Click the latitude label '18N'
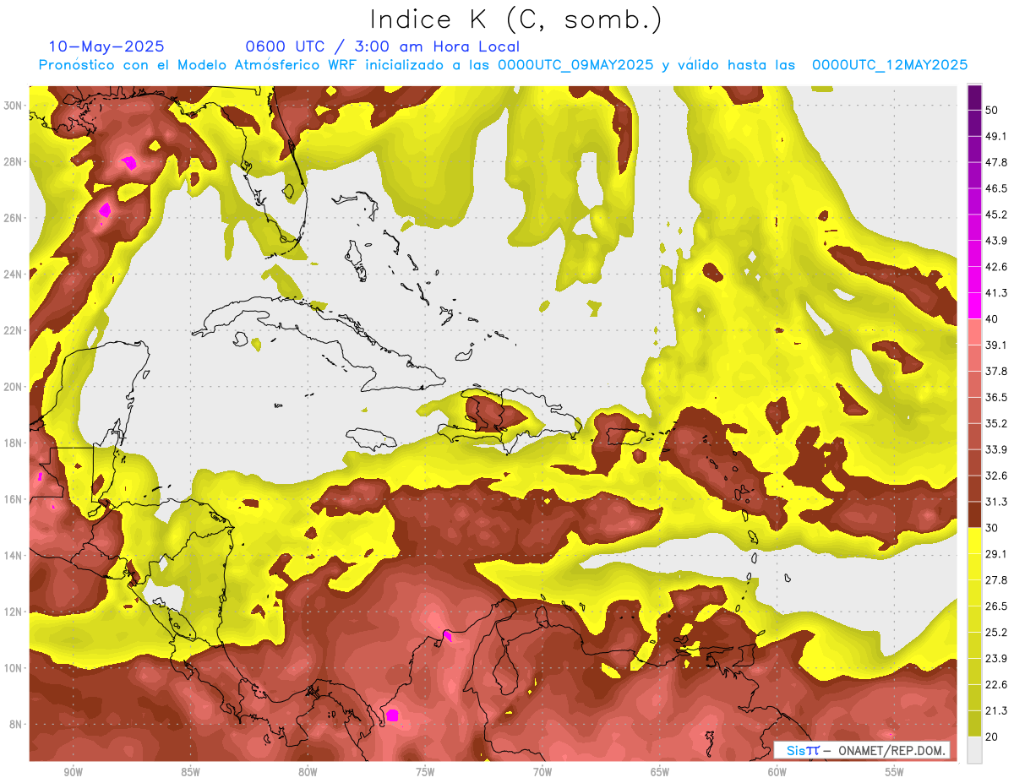The width and height of the screenshot is (1014, 783). click(x=14, y=443)
